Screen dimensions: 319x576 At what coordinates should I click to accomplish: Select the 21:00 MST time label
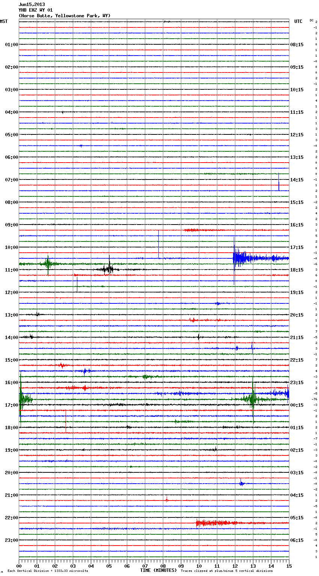tap(11, 495)
